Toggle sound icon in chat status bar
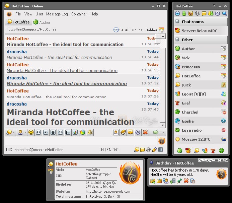The width and height of the screenshot is (232, 203). click(x=148, y=150)
